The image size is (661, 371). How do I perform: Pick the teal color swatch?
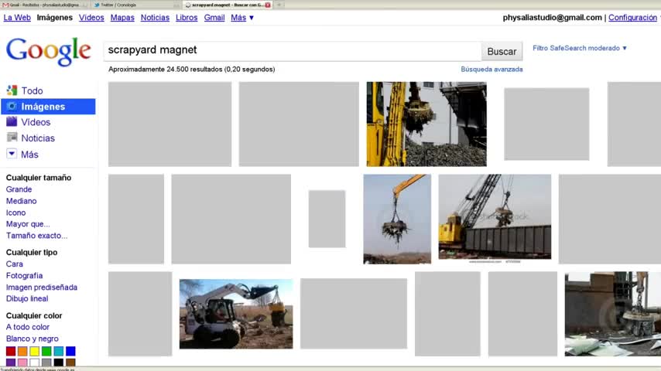point(59,351)
